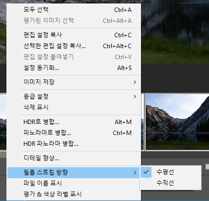Image resolution: width=209 pixels, height=201 pixels.
Task: Select 설정 동기화... option
Action: pyautogui.click(x=73, y=68)
